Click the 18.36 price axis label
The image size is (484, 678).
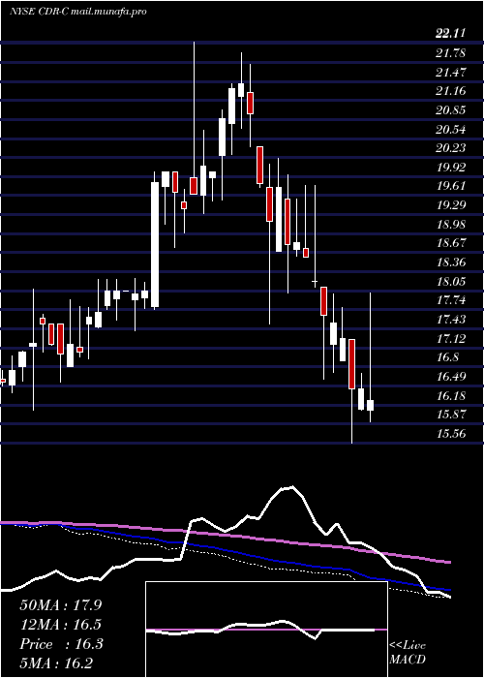[451, 262]
